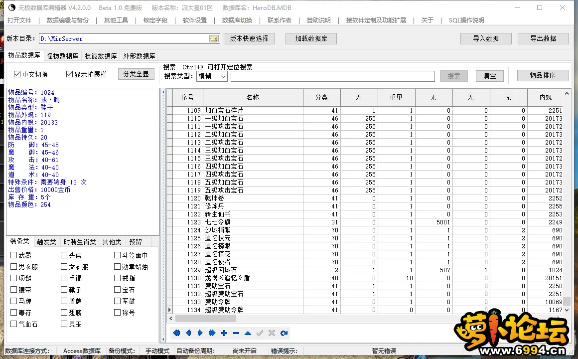Click the vertical scrollbar thumb of grid
This screenshot has width=578, height=359.
pyautogui.click(x=567, y=301)
